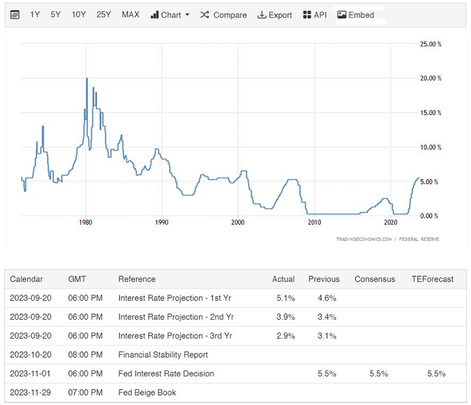Click the API grid icon
The image size is (471, 405).
[x=307, y=15]
